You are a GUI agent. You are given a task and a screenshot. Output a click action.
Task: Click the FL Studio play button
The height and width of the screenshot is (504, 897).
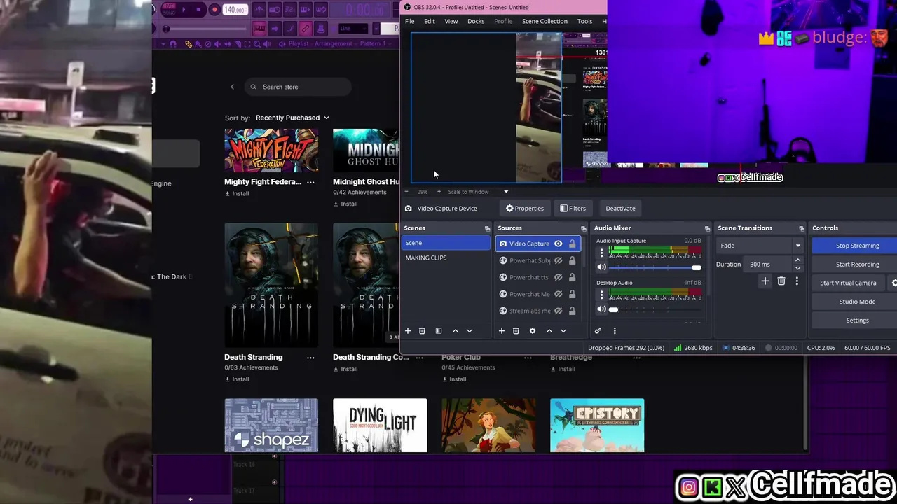(x=184, y=10)
